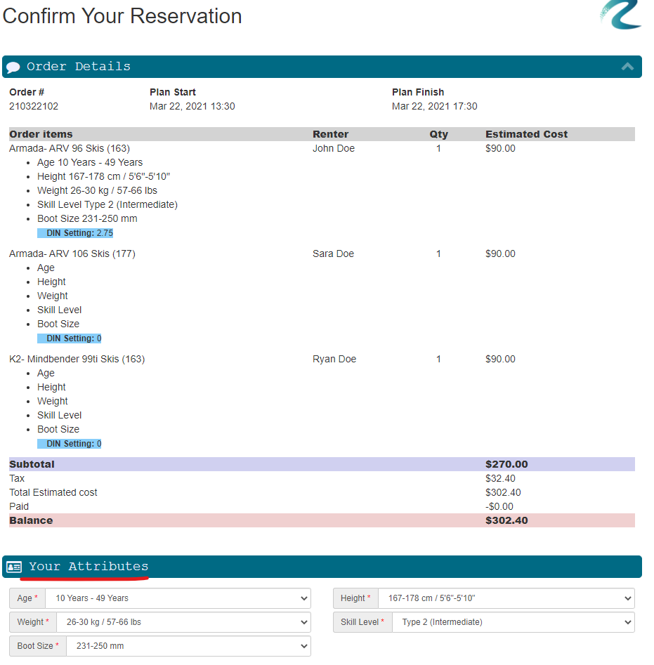
Task: Open the Boot Size dropdown
Action: 188,645
